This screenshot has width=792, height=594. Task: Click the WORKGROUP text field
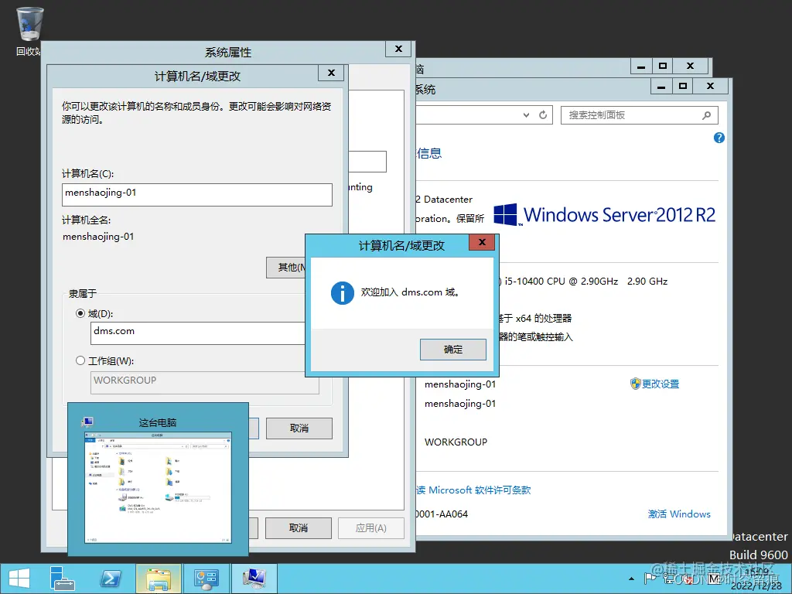(x=204, y=382)
